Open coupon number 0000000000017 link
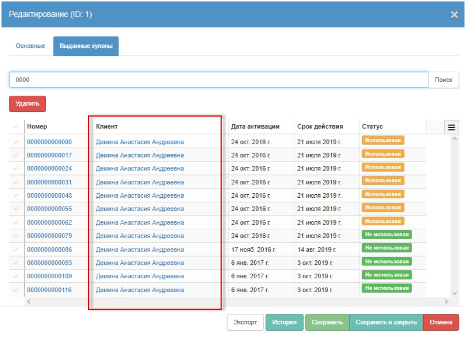The width and height of the screenshot is (465, 340). point(49,155)
